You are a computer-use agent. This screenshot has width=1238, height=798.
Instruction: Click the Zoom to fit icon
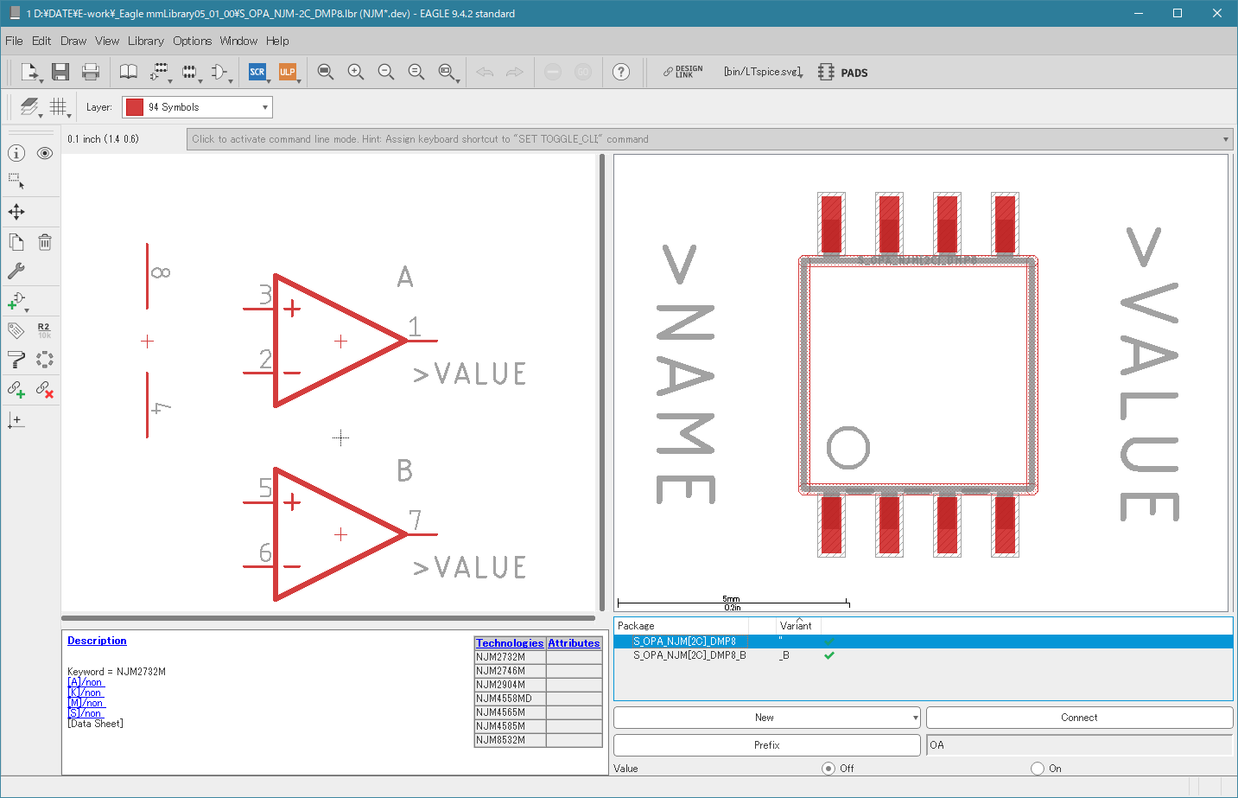pyautogui.click(x=325, y=72)
